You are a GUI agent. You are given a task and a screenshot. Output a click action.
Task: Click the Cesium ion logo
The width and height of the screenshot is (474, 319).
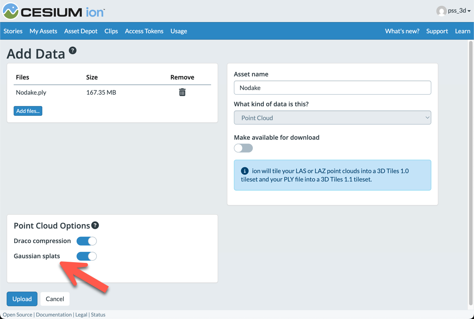tap(53, 11)
